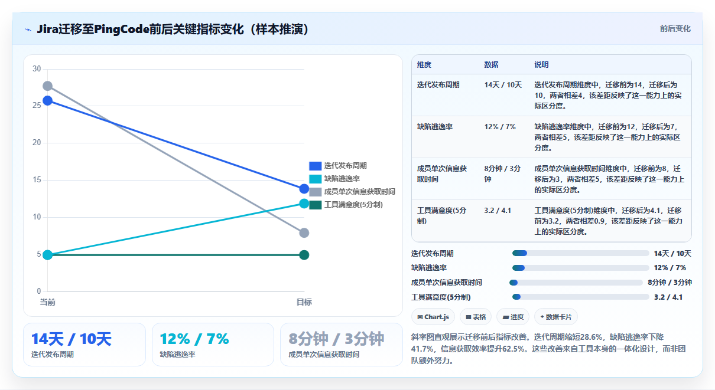Click the 迭代发布周期 progress bar
This screenshot has height=390, width=715.
(581, 253)
